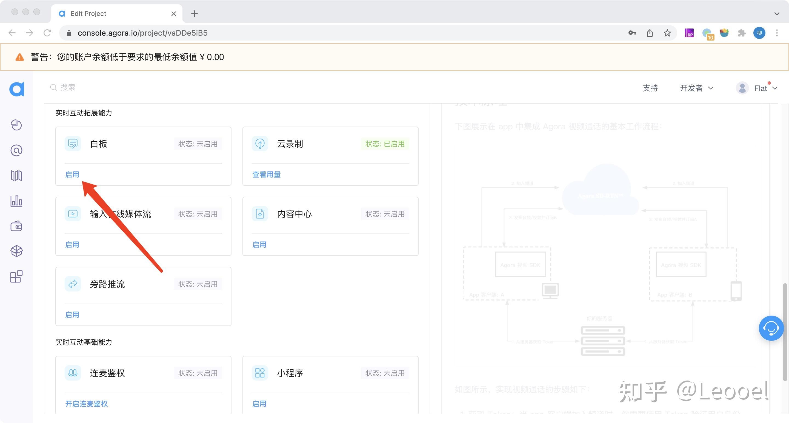Bookmark this page with the star icon

(667, 33)
